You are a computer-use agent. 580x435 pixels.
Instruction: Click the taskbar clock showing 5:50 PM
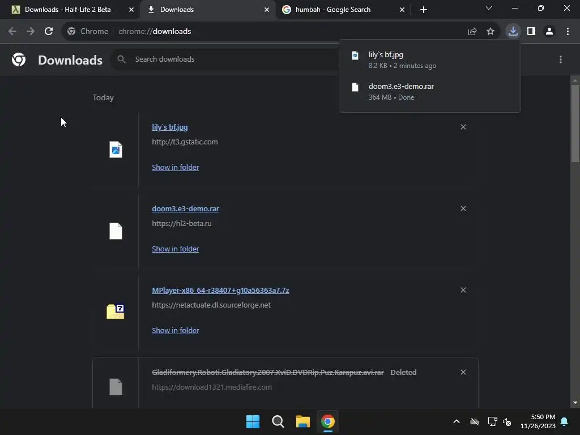click(x=538, y=421)
